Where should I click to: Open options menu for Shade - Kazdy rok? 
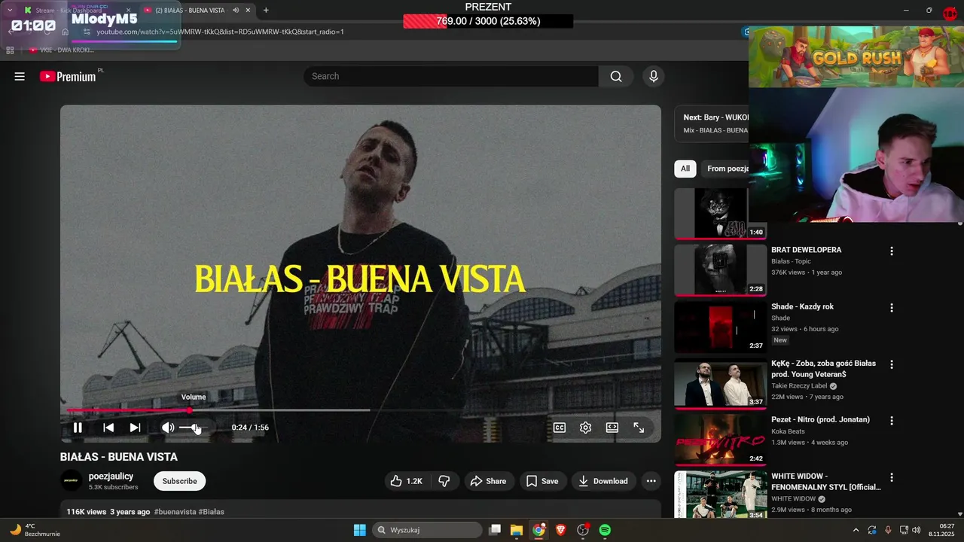coord(892,308)
